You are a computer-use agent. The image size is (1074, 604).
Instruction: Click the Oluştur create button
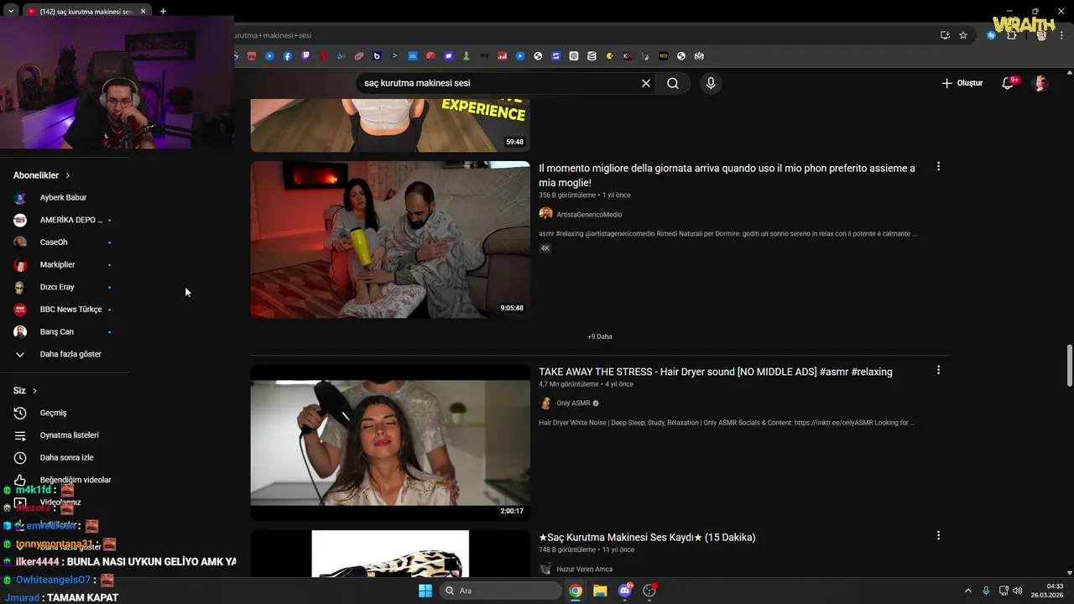[962, 83]
